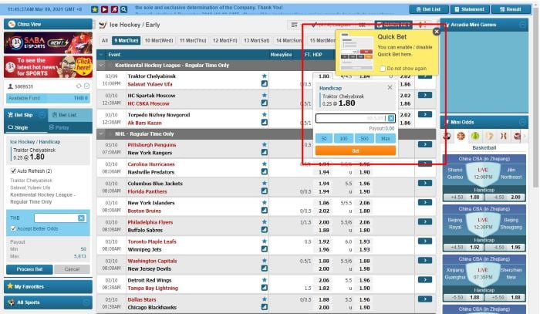Open statistics chart for Columbus Blue Jackets match
Viewport: 540px width, 314px height.
pyautogui.click(x=264, y=191)
